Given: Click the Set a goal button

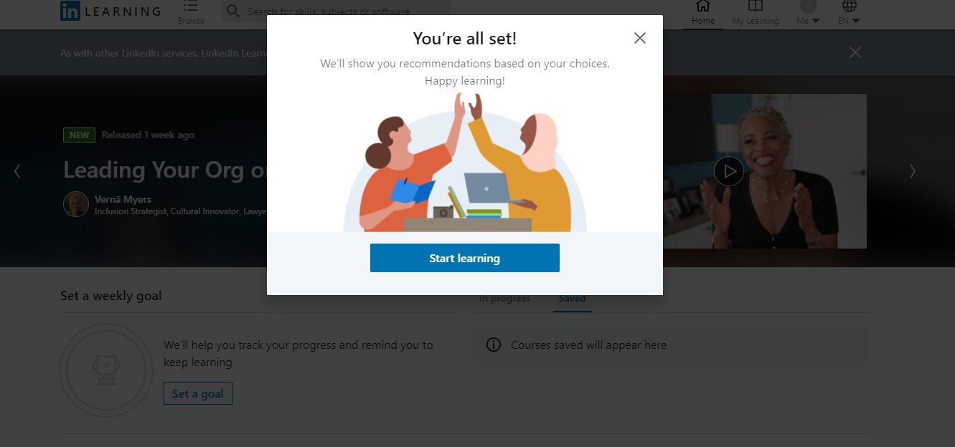Looking at the screenshot, I should 198,393.
